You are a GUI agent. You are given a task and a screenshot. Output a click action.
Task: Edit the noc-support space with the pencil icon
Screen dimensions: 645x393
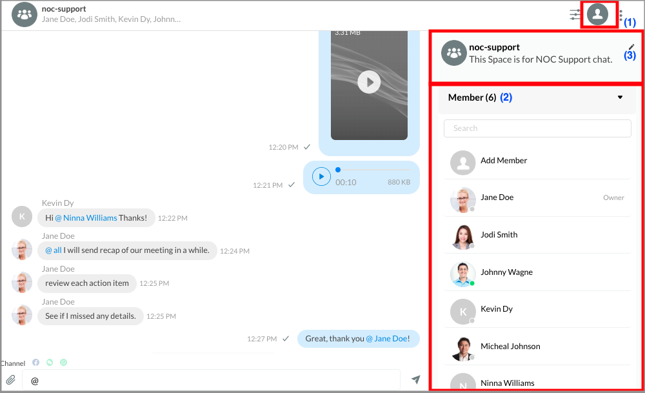631,46
